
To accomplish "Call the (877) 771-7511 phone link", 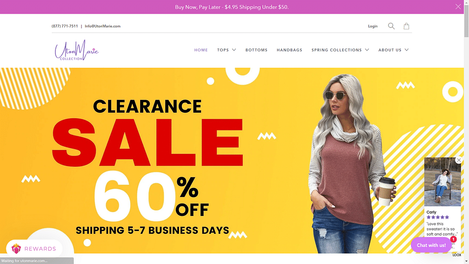I will (65, 26).
